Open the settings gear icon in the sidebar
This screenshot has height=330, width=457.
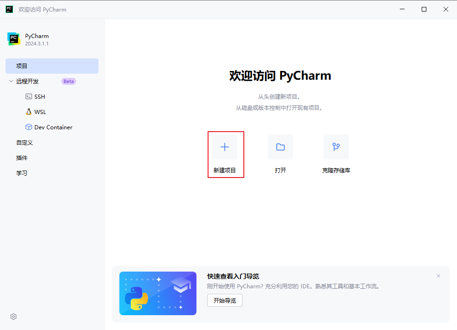13,317
